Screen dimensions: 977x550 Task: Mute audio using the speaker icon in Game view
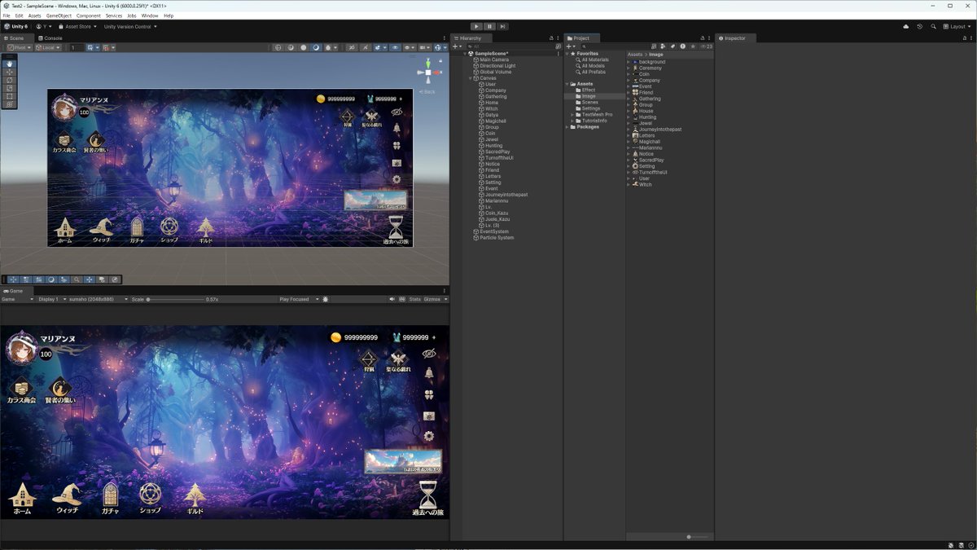392,299
